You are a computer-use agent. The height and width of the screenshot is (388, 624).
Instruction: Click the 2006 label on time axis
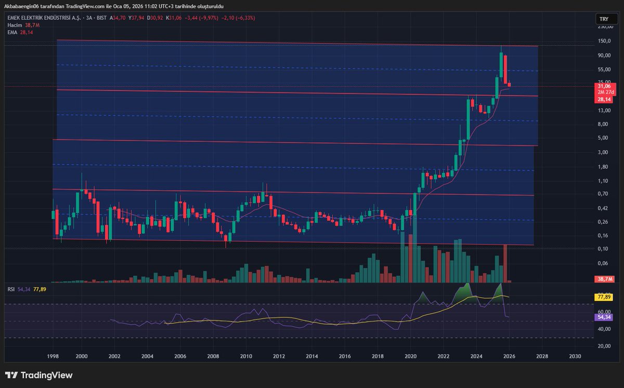pyautogui.click(x=180, y=357)
